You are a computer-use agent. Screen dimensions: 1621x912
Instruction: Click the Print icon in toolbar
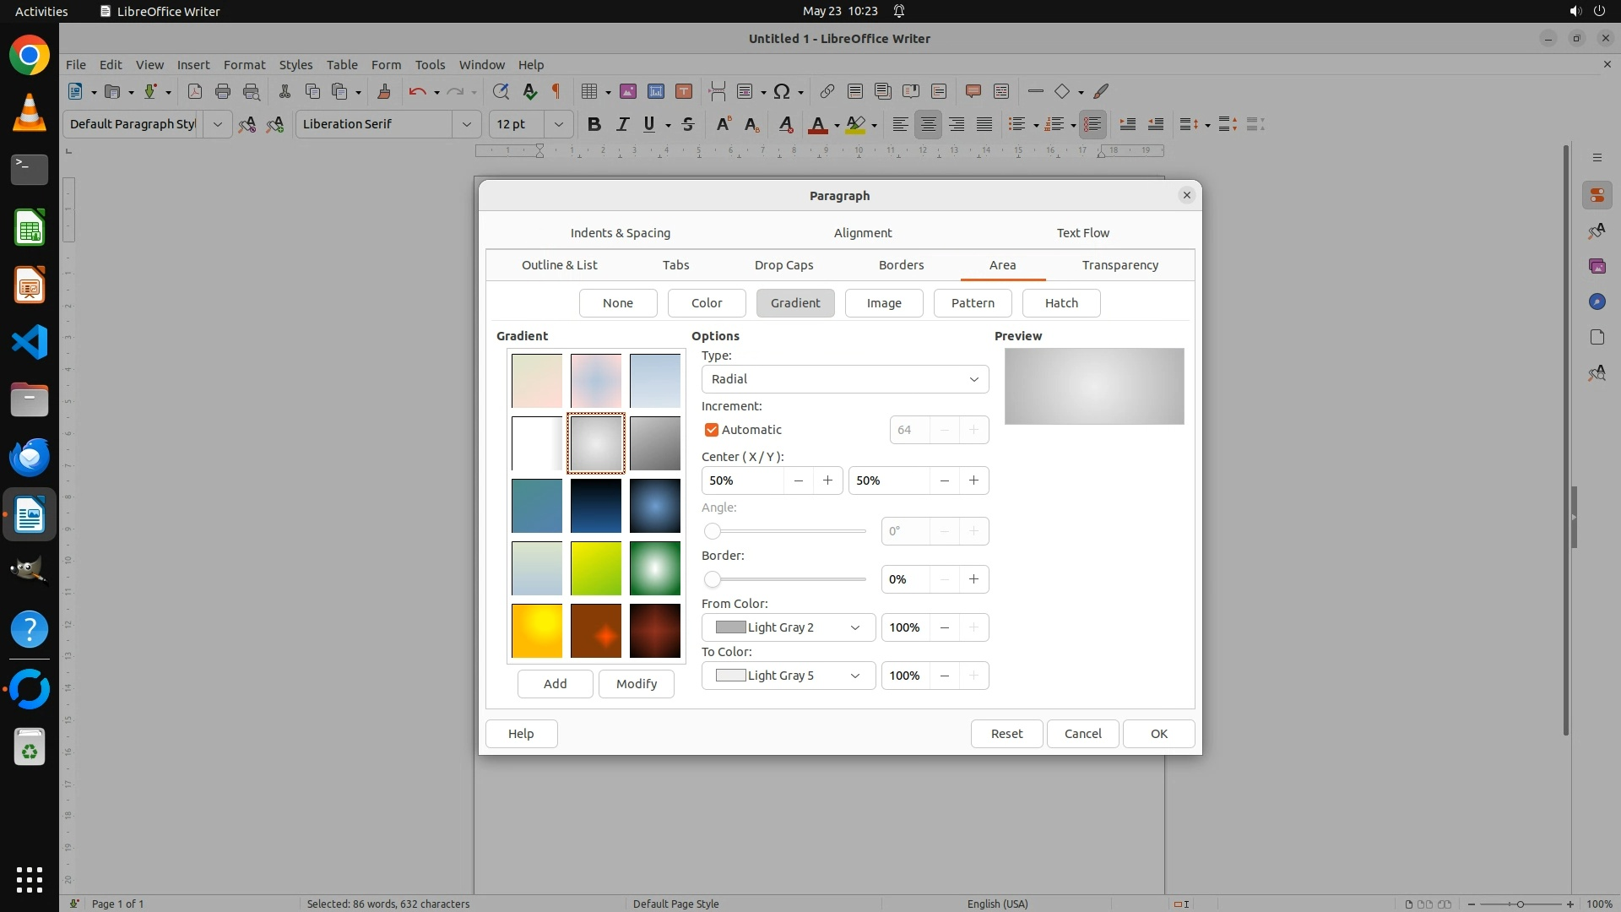pyautogui.click(x=223, y=91)
